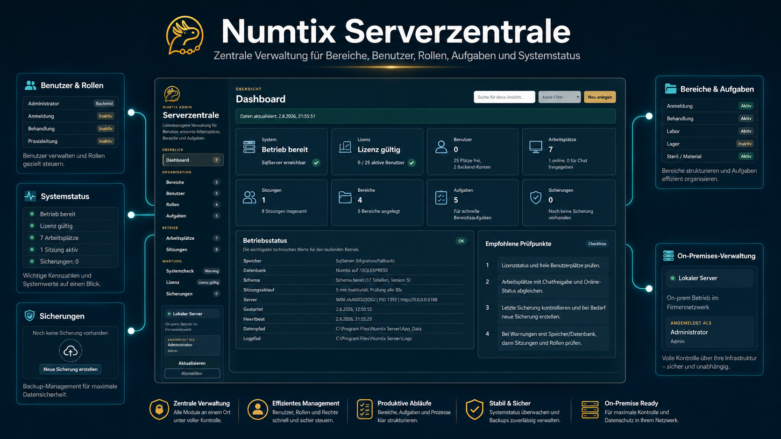Click the Effizientes Management person icon
The image size is (781, 439).
pos(257,410)
